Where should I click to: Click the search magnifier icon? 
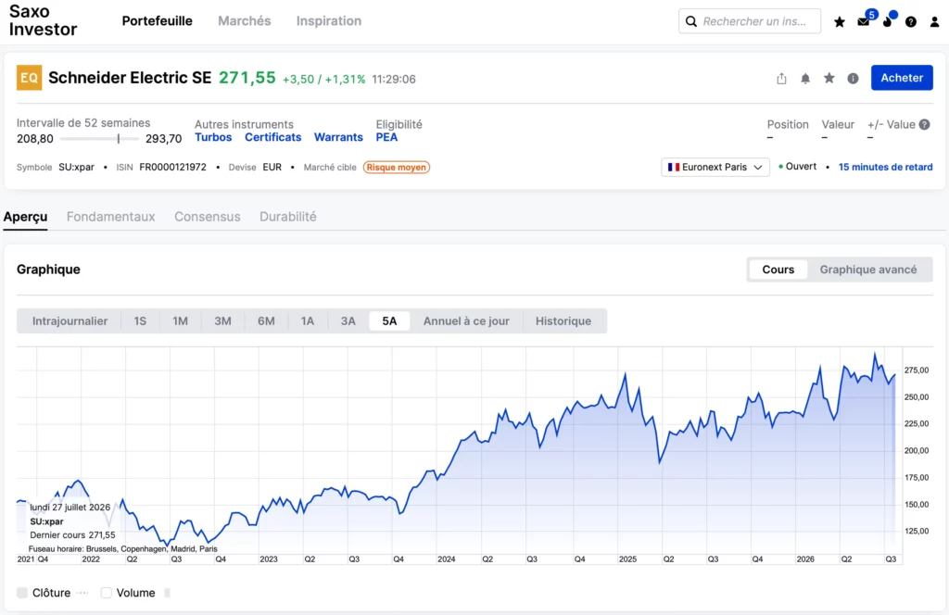691,22
